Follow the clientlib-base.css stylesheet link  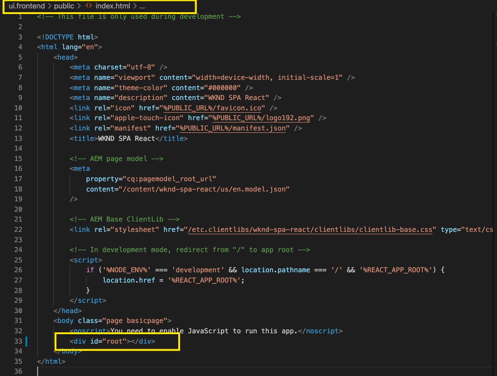click(310, 230)
